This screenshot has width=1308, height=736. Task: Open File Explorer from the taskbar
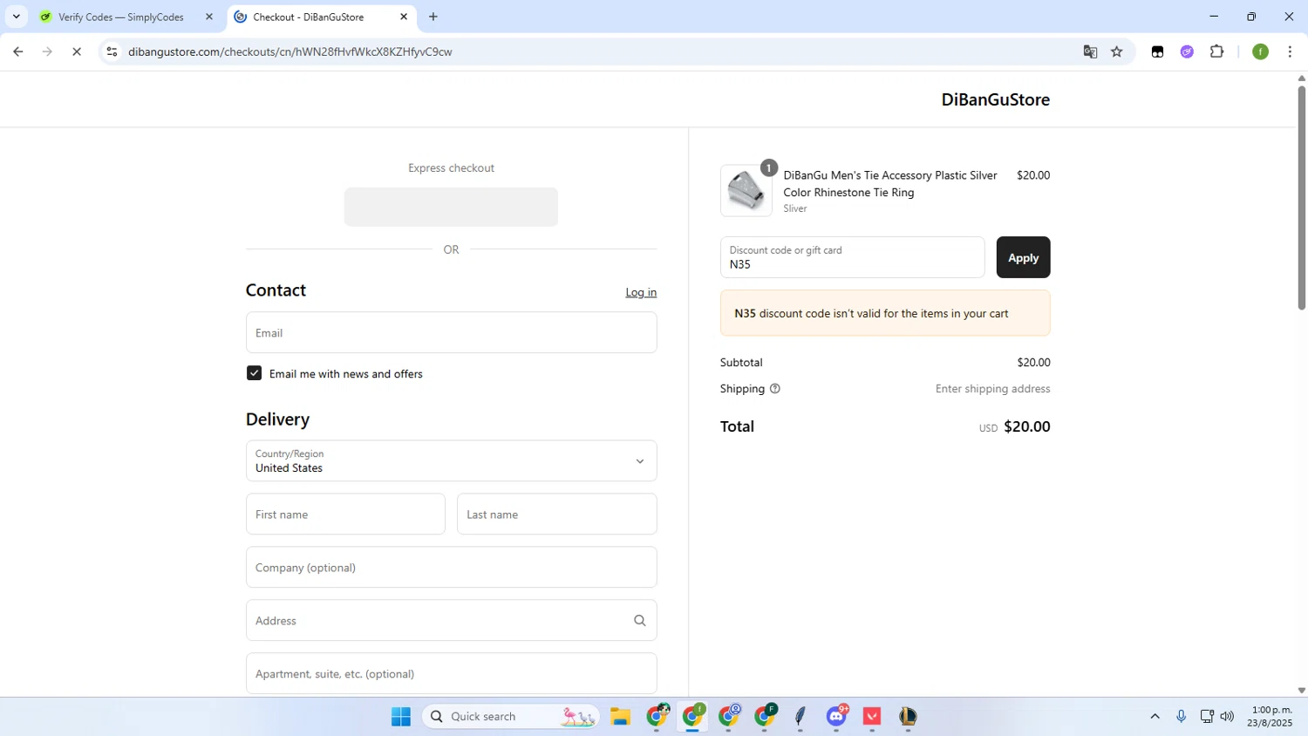(620, 717)
